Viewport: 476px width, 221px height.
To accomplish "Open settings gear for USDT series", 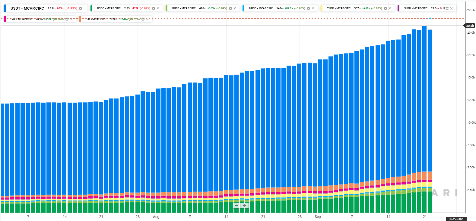I will (81, 8).
